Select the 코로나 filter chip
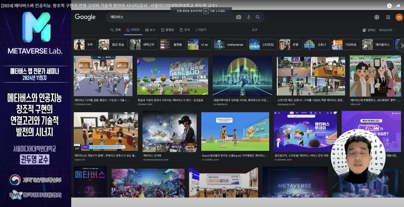Image resolution: width=404 pixels, height=207 pixels. (317, 44)
